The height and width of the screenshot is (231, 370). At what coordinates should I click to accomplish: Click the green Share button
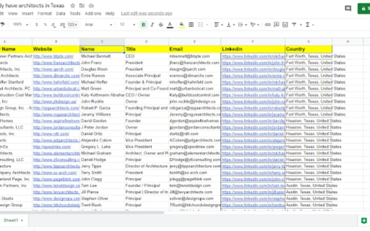[x=364, y=9]
